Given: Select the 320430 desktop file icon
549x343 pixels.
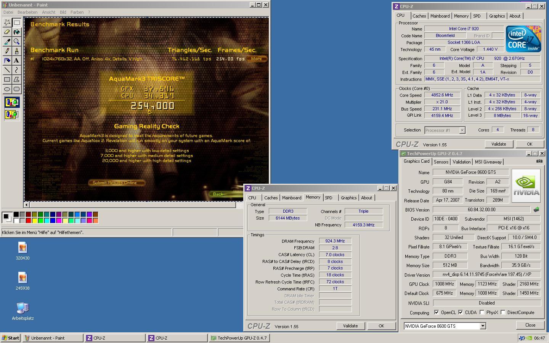Looking at the screenshot, I should click(22, 251).
